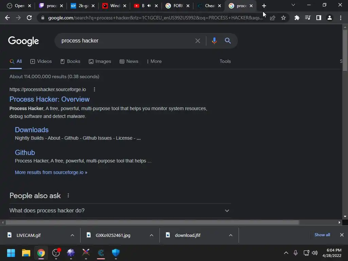
Task: Close the downloads bar
Action: click(x=342, y=235)
